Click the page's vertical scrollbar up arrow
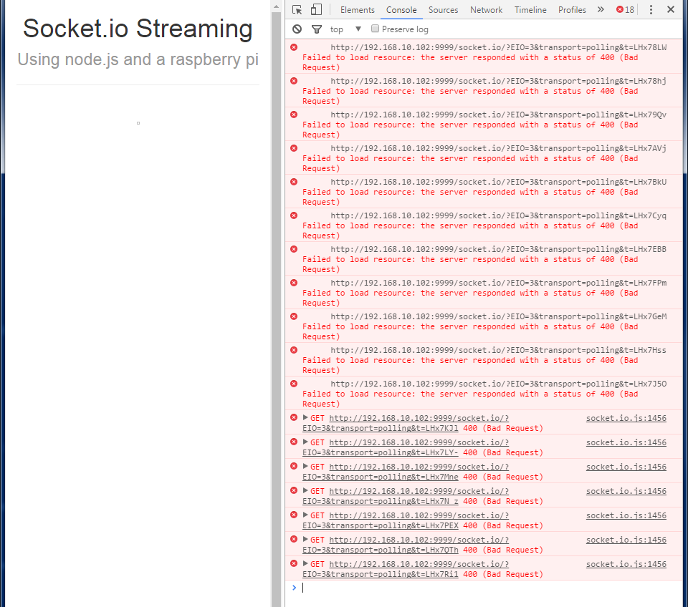The image size is (688, 607). 276,6
